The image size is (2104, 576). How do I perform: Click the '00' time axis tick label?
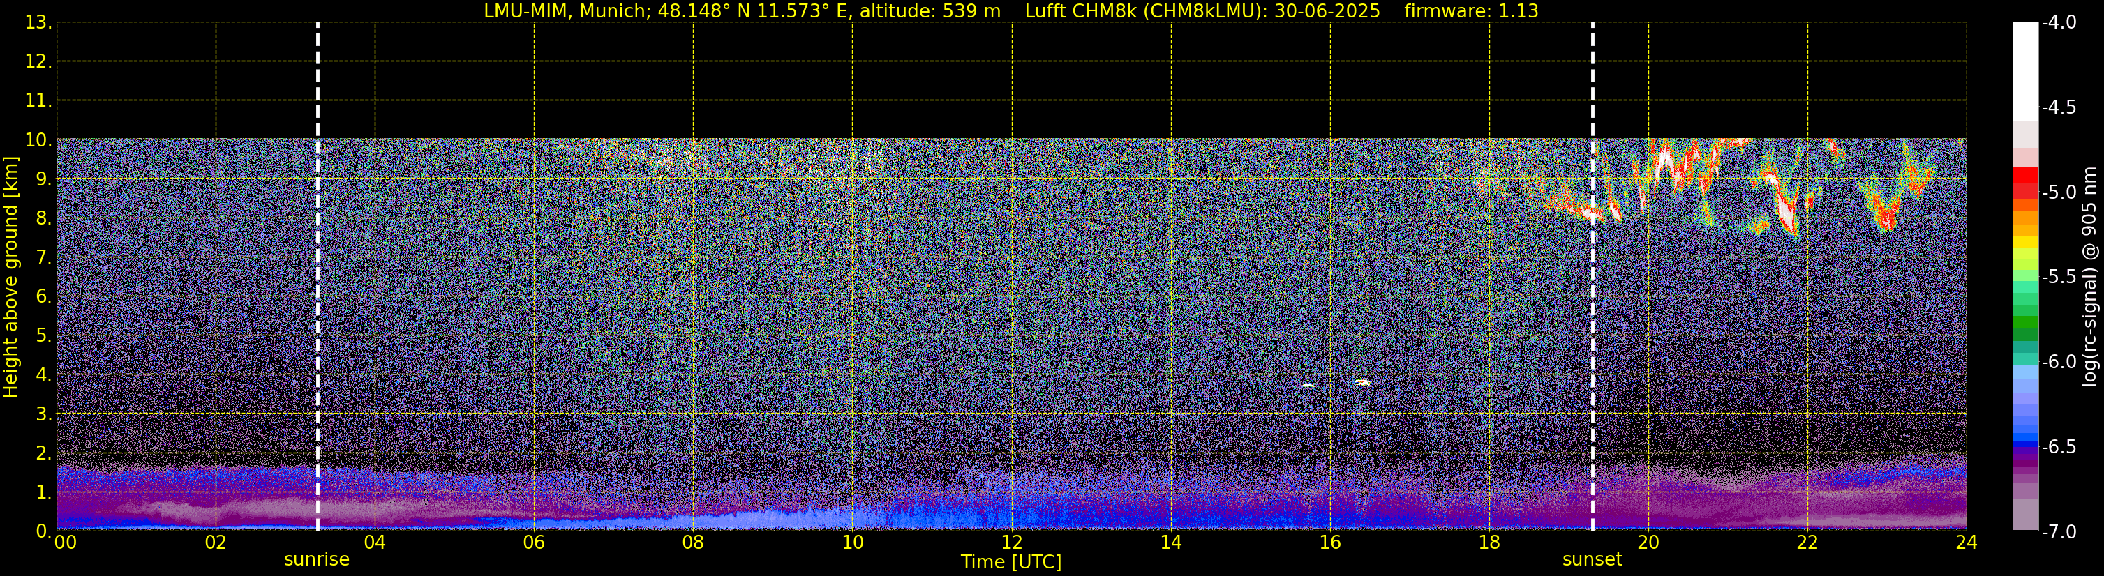tap(66, 543)
